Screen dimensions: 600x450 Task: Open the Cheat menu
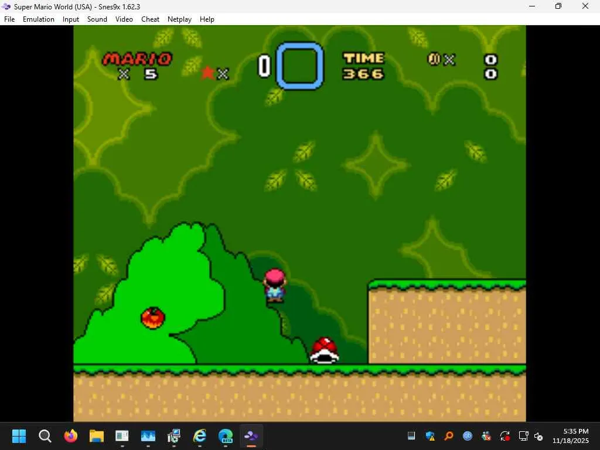tap(150, 19)
